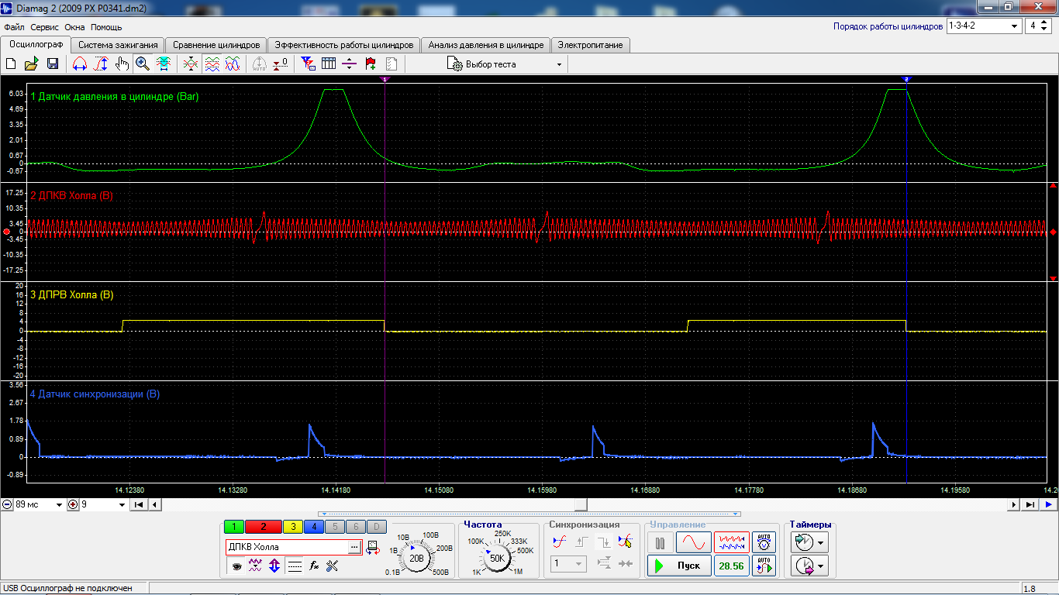The height and width of the screenshot is (595, 1059).
Task: Pick the hand pan tool
Action: tap(122, 64)
